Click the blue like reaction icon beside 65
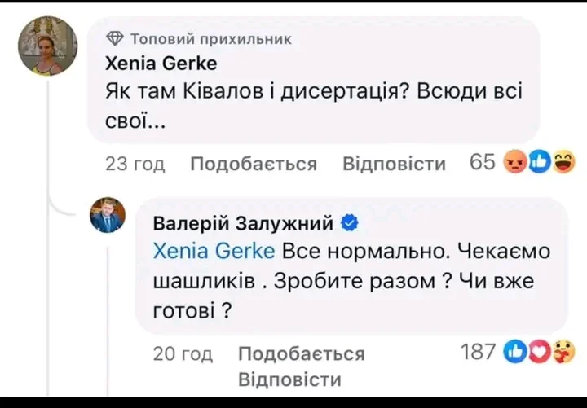 pyautogui.click(x=540, y=163)
